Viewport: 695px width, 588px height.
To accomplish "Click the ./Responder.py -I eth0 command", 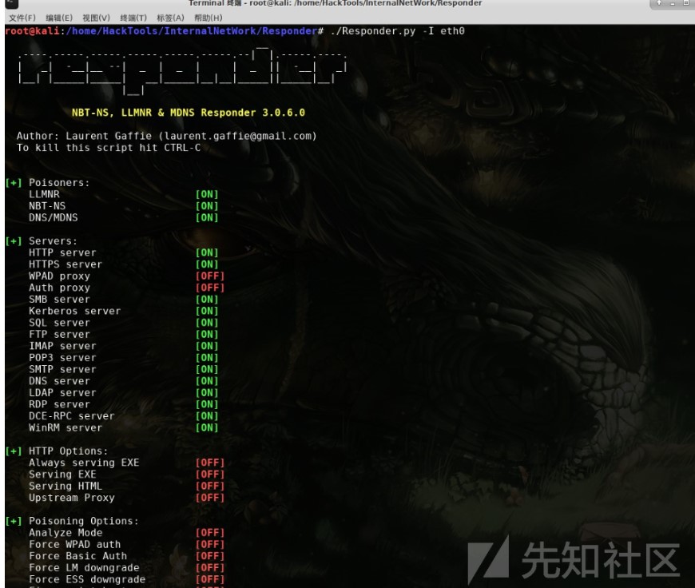I will tap(397, 31).
